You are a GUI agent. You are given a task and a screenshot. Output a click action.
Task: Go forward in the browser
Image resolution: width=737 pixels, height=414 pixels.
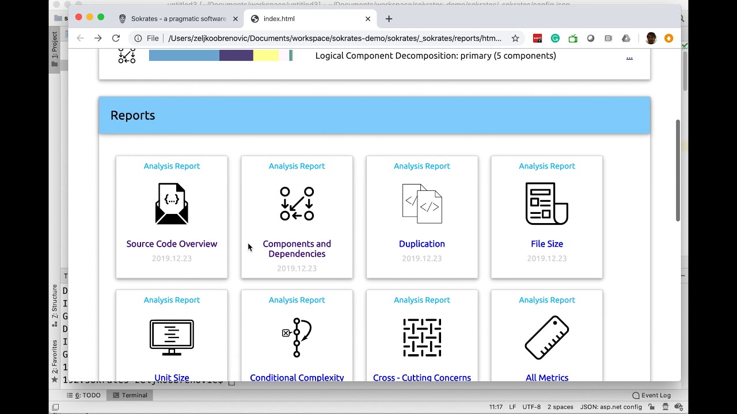[98, 39]
